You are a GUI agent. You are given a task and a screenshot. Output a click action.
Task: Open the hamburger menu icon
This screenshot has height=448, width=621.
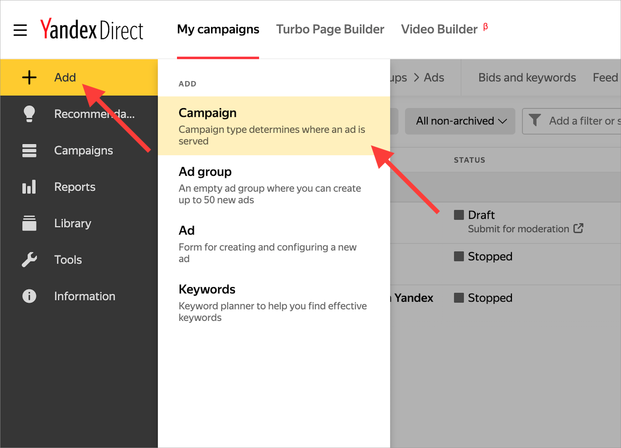coord(20,30)
